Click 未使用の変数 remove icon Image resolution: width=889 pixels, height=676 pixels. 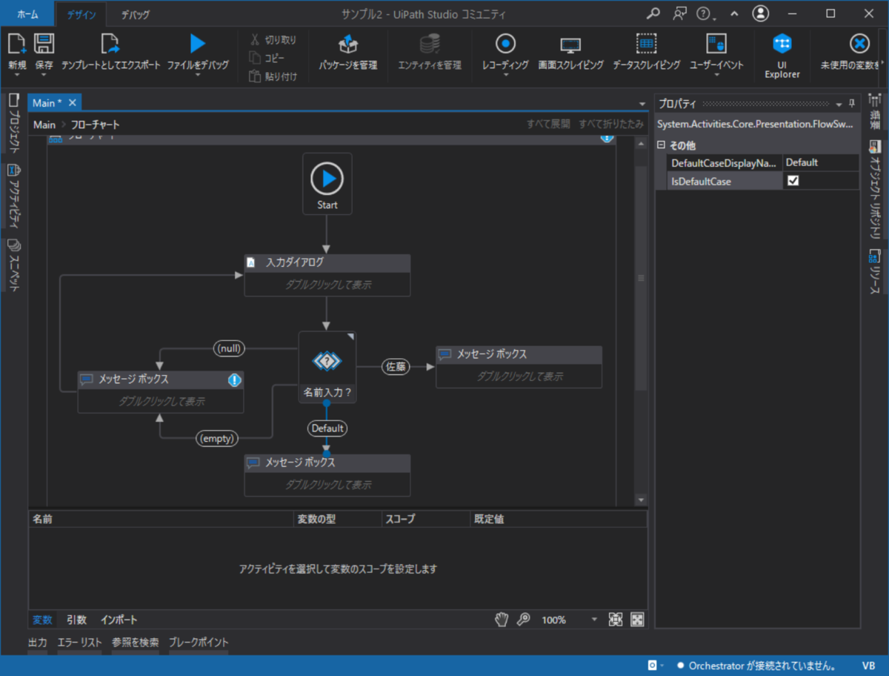pos(859,44)
